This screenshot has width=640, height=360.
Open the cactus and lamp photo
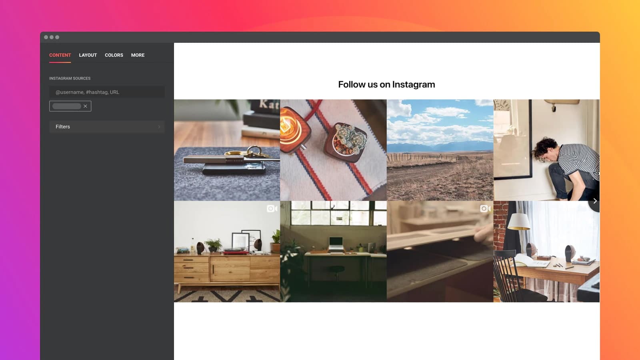333,150
